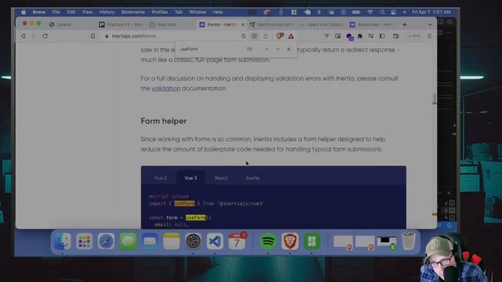Viewport: 502px width, 282px height.
Task: Reload the inertiajs.com page
Action: [45, 36]
